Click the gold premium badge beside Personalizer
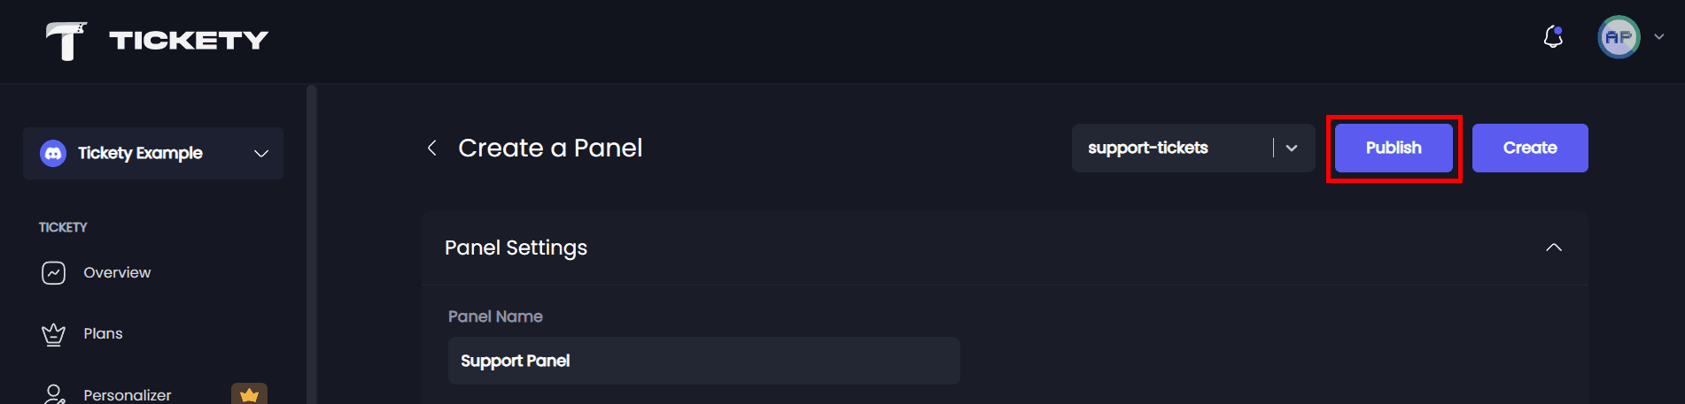The width and height of the screenshot is (1685, 404). coord(249,394)
